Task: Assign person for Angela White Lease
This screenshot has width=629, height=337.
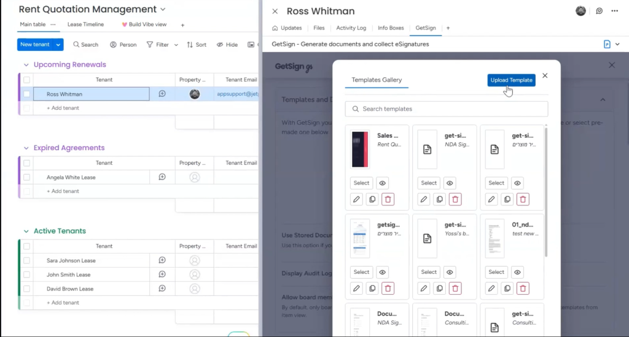Action: point(195,177)
